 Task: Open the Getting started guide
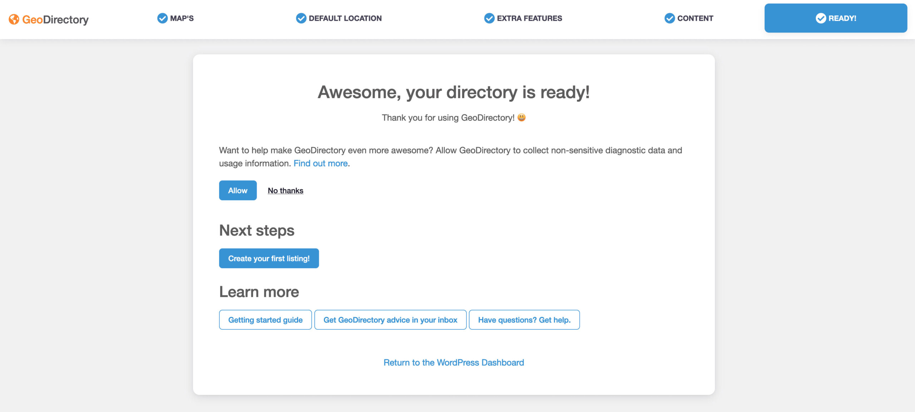265,320
